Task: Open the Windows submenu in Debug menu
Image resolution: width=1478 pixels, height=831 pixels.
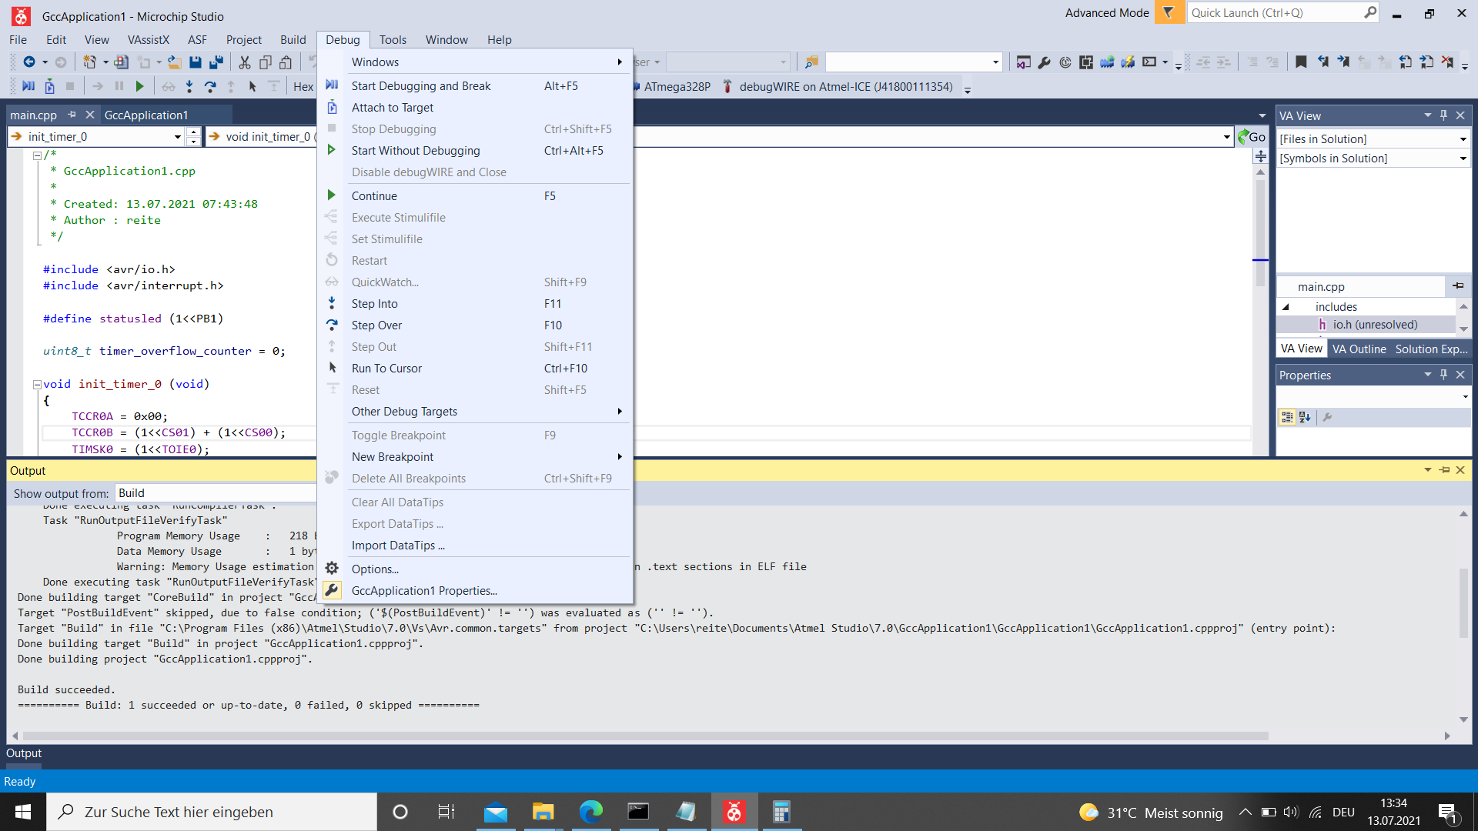Action: tap(487, 62)
